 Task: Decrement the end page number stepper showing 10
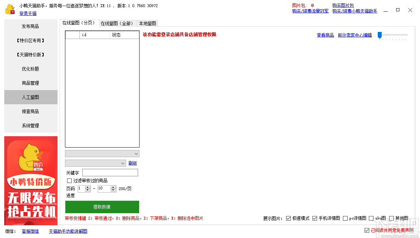(113, 190)
